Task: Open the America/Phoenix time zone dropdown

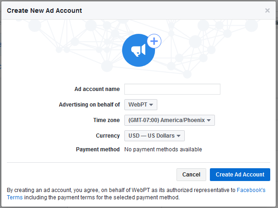Action: point(170,120)
